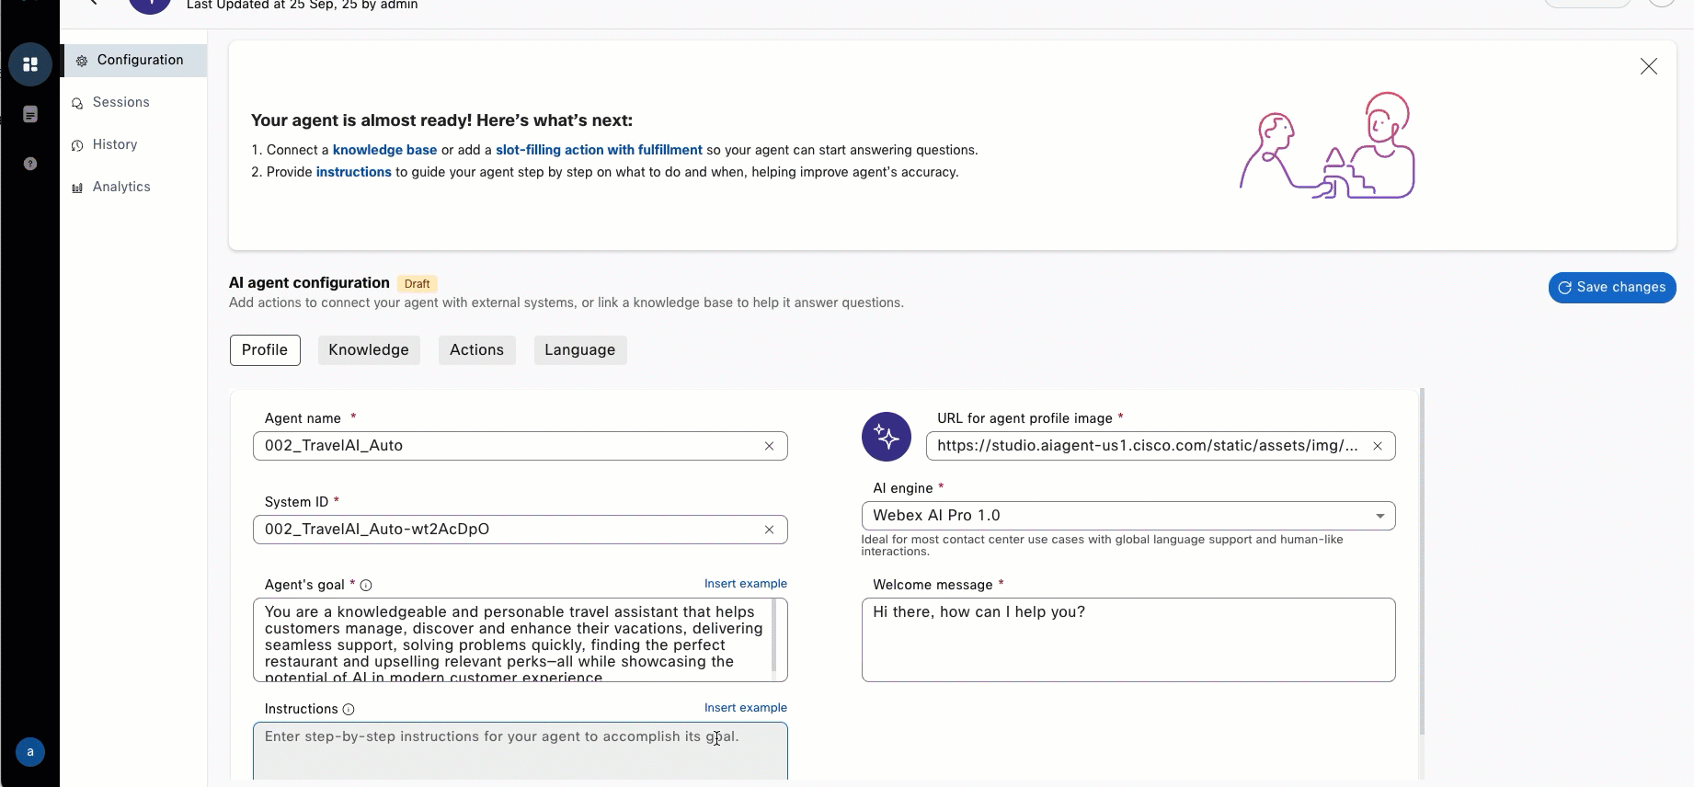The height and width of the screenshot is (787, 1694).
Task: Click the Instructions info icon
Action: click(349, 710)
